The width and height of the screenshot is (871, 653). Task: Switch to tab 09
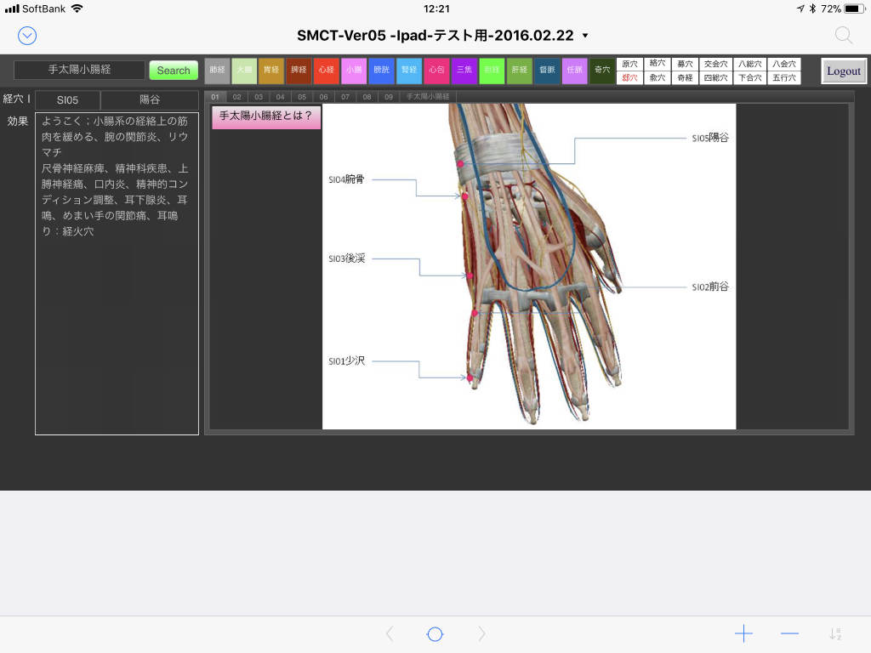click(x=389, y=97)
